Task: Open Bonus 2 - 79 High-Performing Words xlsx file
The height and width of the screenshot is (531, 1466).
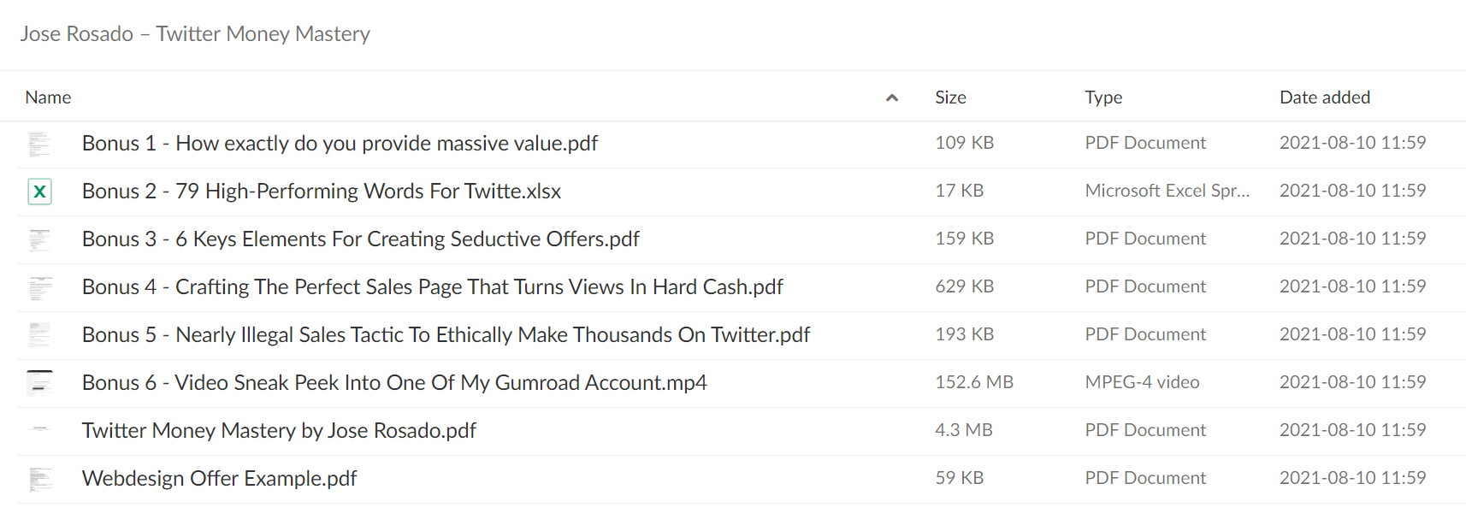Action: tap(322, 192)
